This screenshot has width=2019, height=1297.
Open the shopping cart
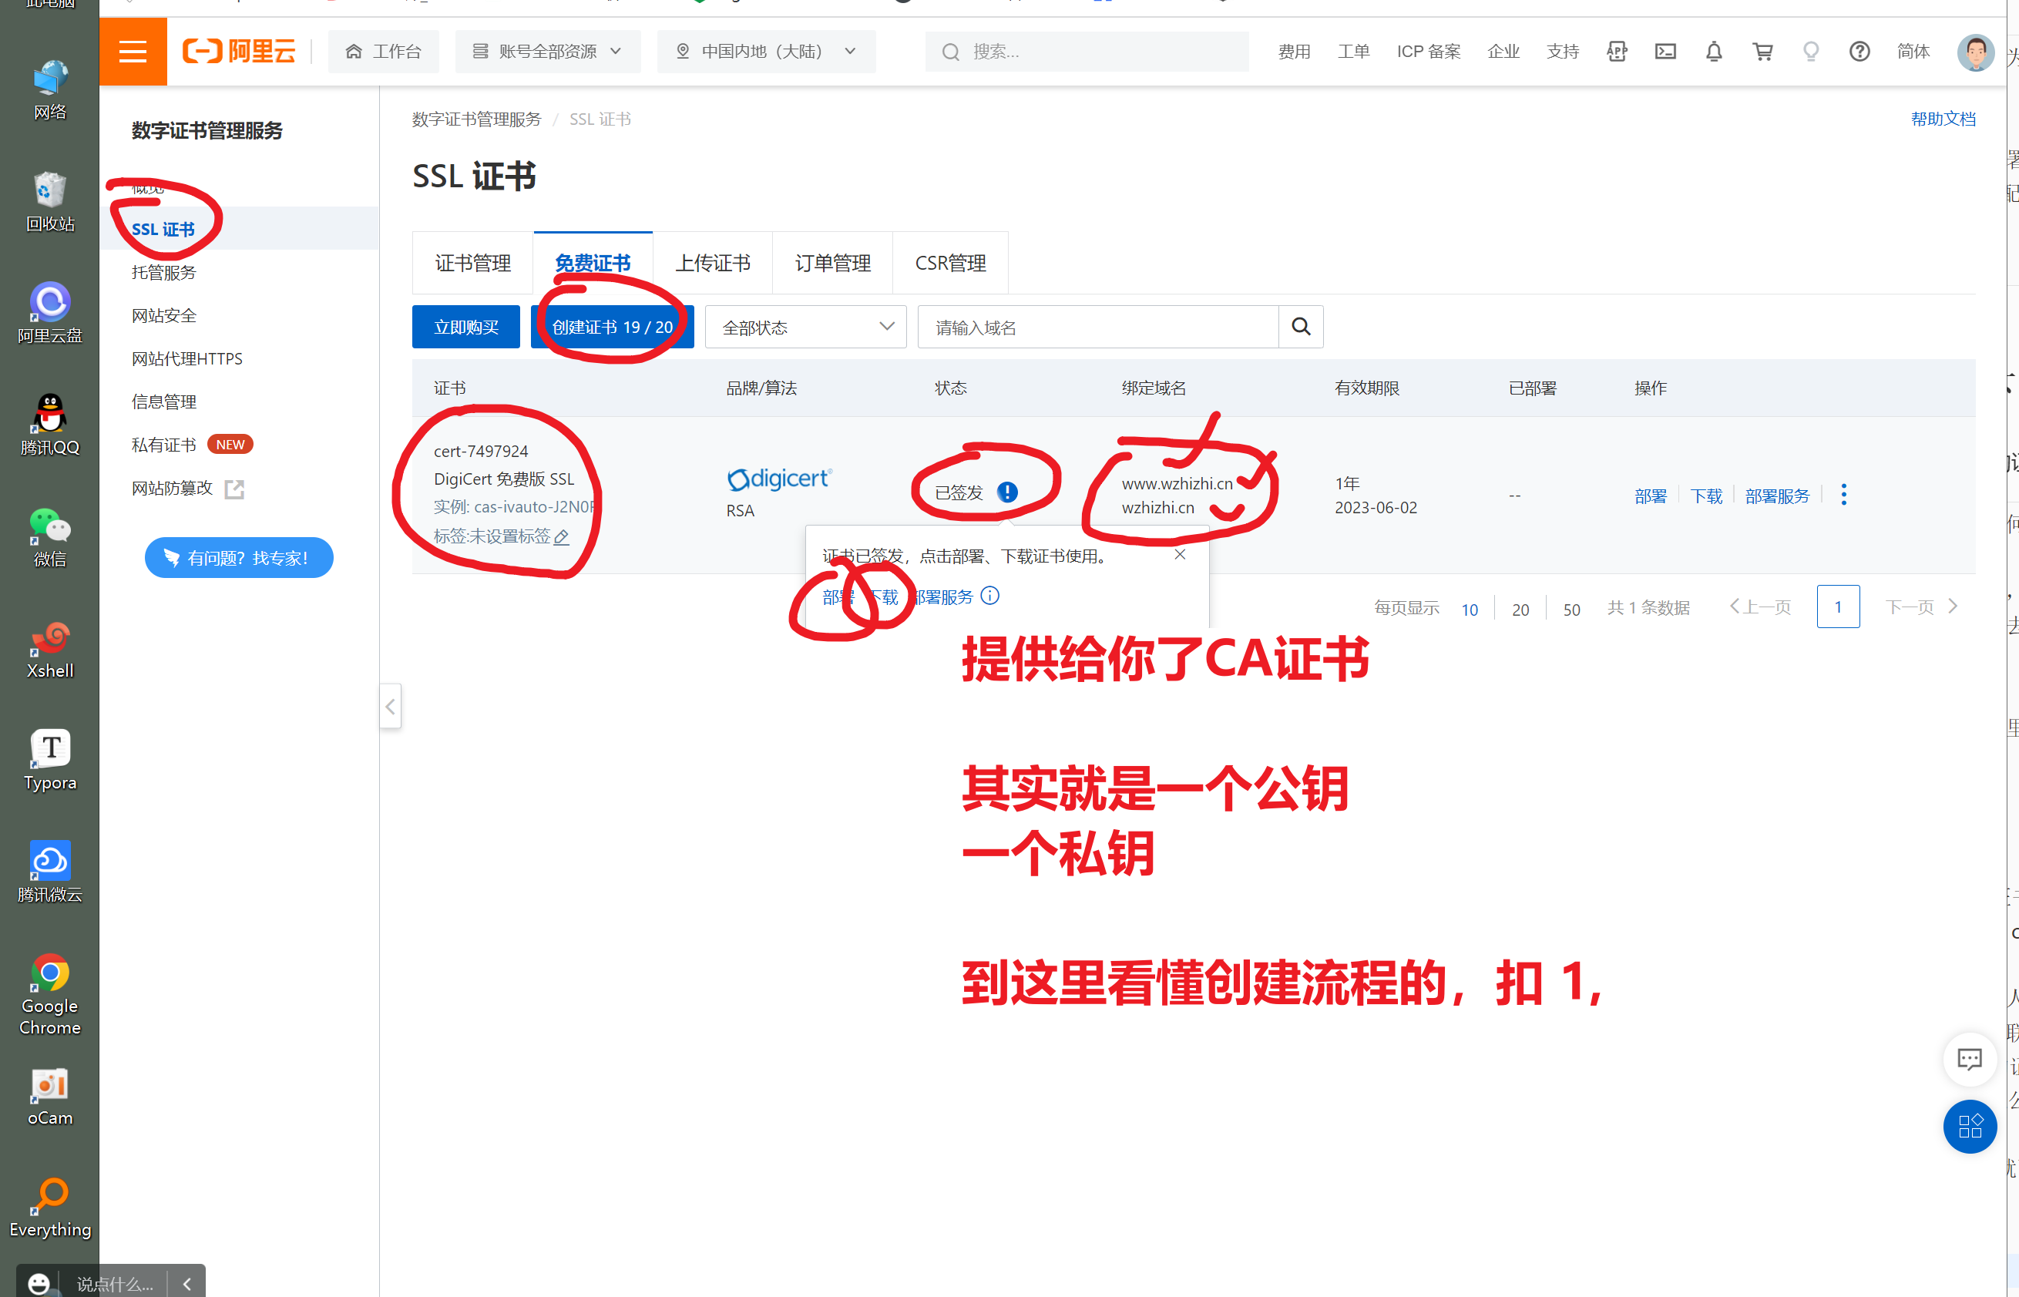[x=1762, y=52]
